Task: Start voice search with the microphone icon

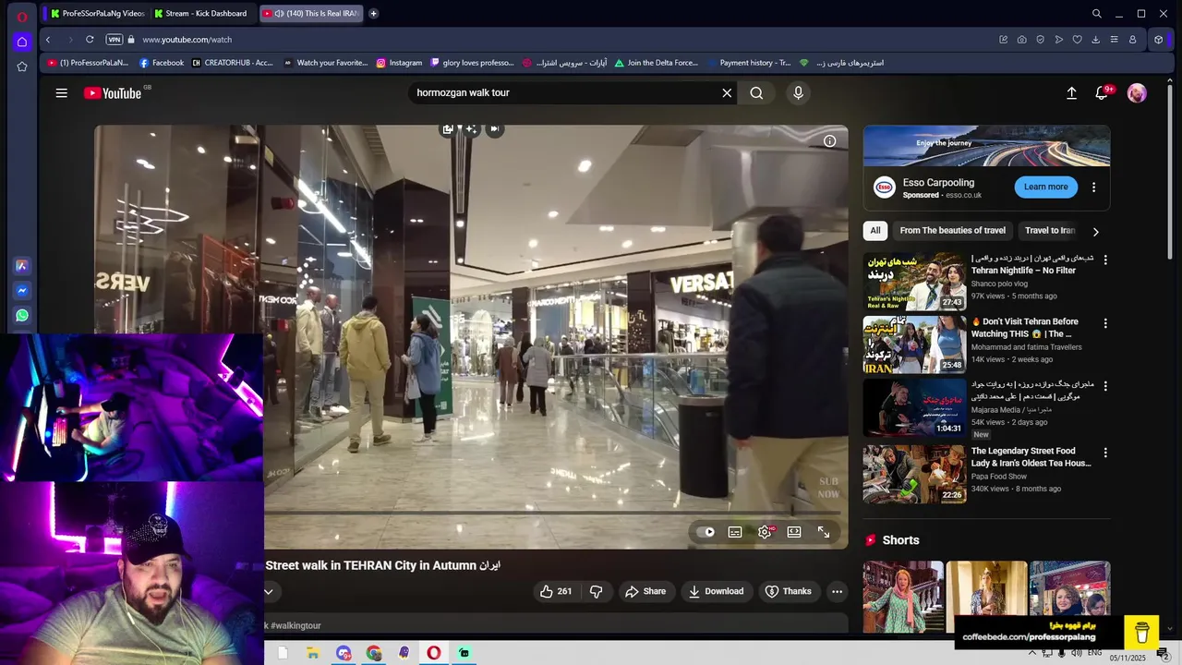Action: (x=799, y=93)
